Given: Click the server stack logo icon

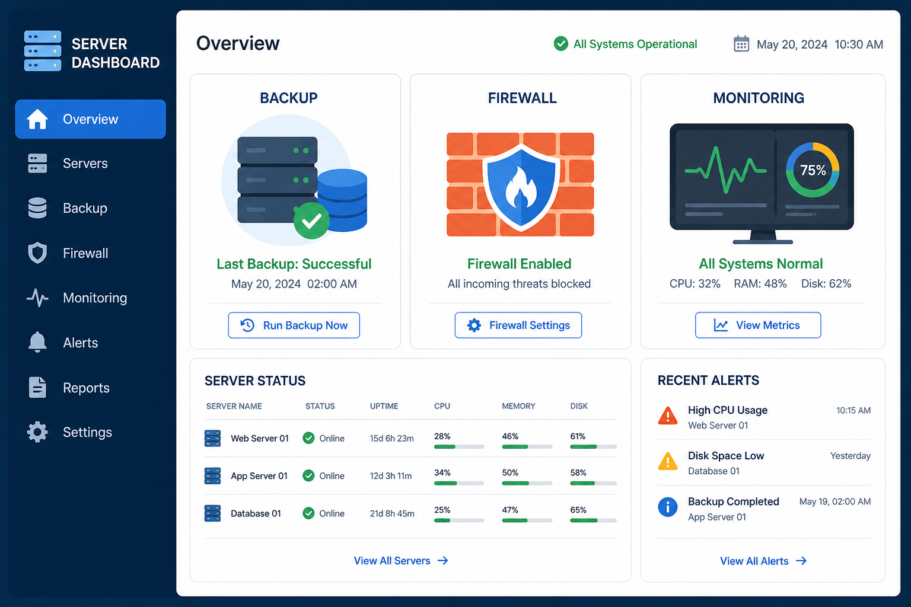Looking at the screenshot, I should coord(43,51).
